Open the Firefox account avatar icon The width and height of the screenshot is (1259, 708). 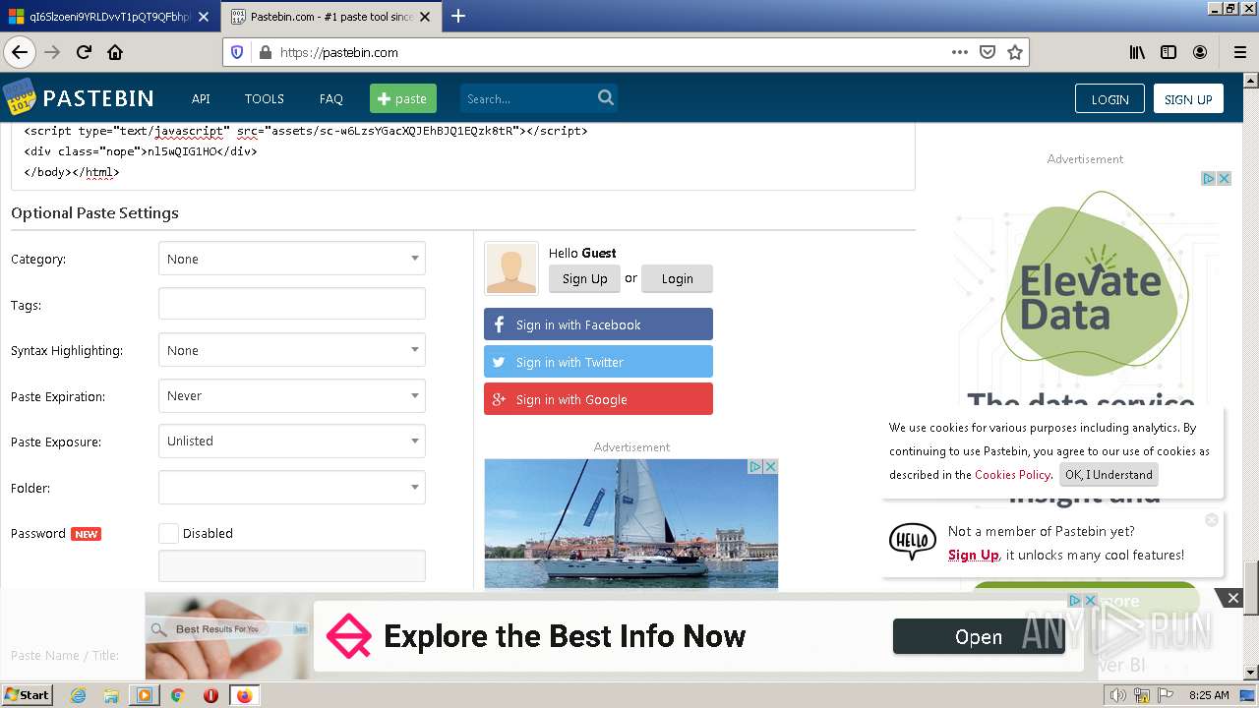point(1200,52)
